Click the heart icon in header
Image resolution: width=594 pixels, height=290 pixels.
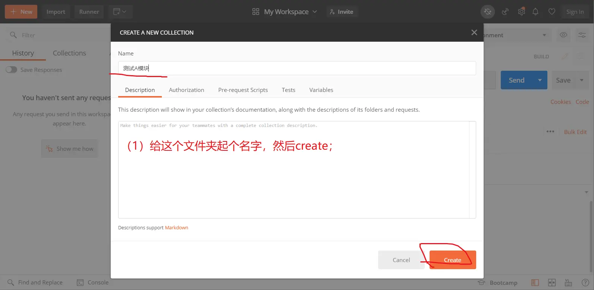[552, 12]
